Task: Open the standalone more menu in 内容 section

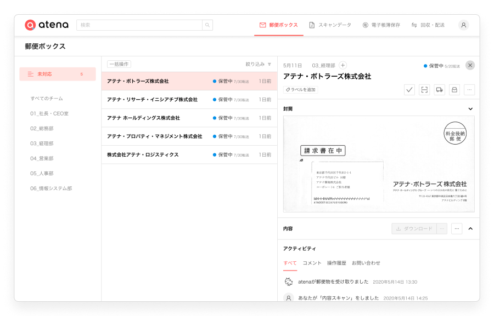Action: point(457,228)
